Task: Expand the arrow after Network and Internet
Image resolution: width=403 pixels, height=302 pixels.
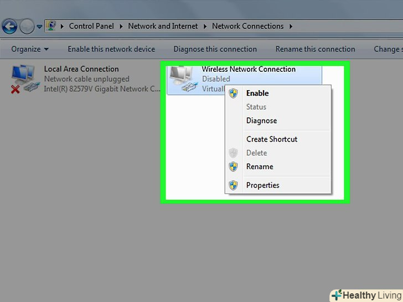Action: click(x=205, y=26)
